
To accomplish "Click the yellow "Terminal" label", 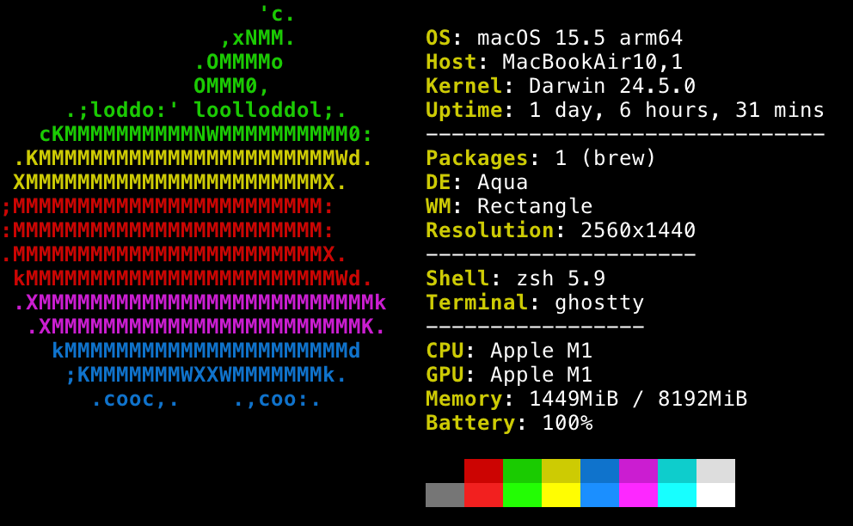I will 477,303.
